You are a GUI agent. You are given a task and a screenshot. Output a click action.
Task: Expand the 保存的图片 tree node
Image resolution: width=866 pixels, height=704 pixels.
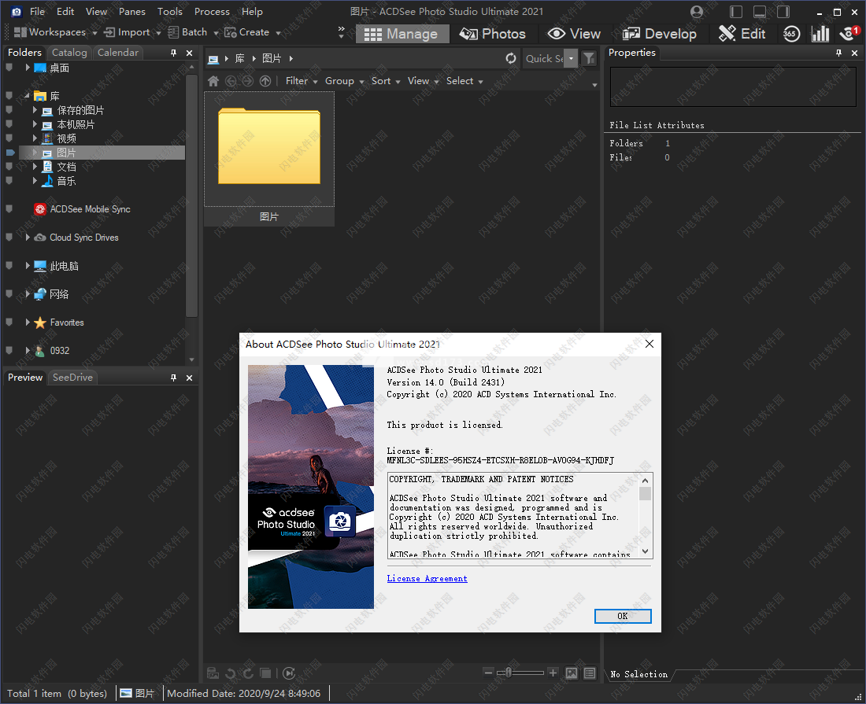pyautogui.click(x=35, y=110)
